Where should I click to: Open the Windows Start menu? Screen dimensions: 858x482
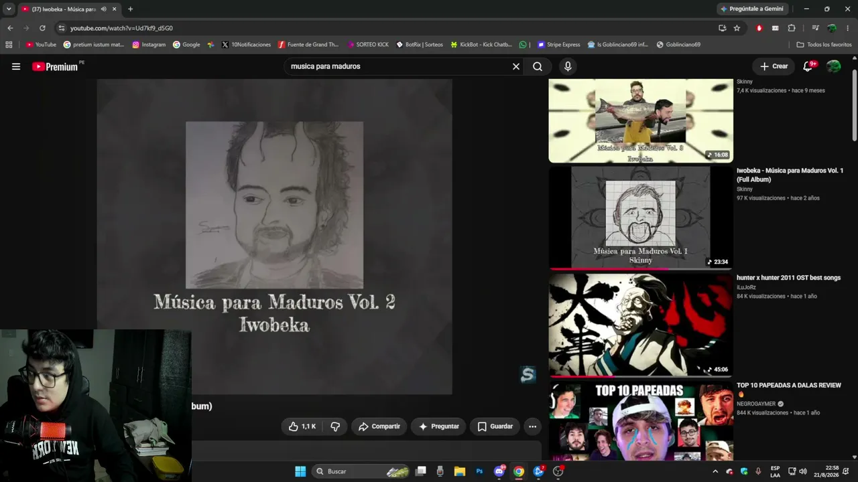[x=300, y=471]
